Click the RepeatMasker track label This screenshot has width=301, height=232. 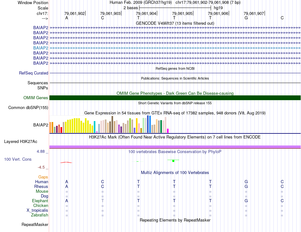35,224
